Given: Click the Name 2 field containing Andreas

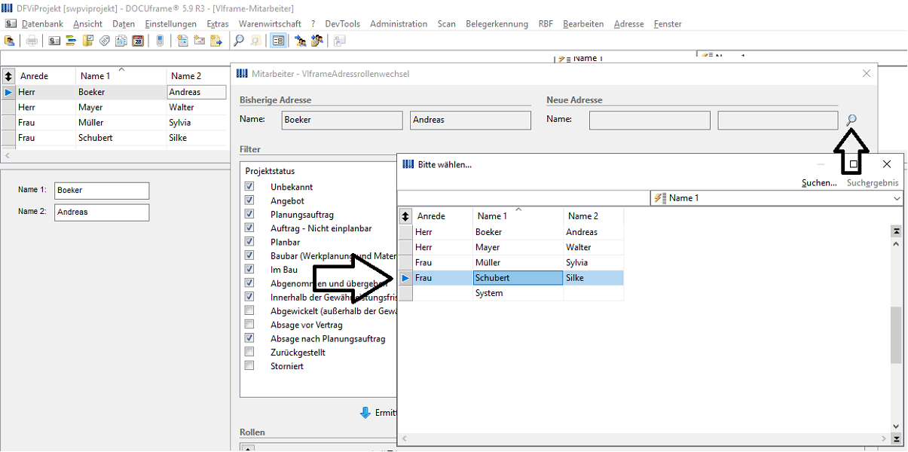Looking at the screenshot, I should (102, 212).
